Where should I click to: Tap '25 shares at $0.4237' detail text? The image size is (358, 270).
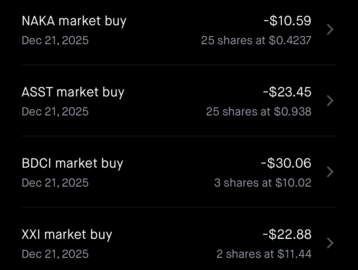click(256, 40)
